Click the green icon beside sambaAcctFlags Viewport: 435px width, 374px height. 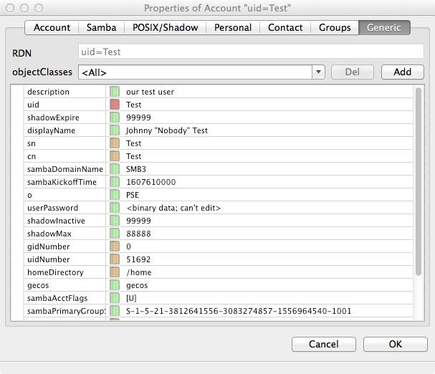point(115,298)
